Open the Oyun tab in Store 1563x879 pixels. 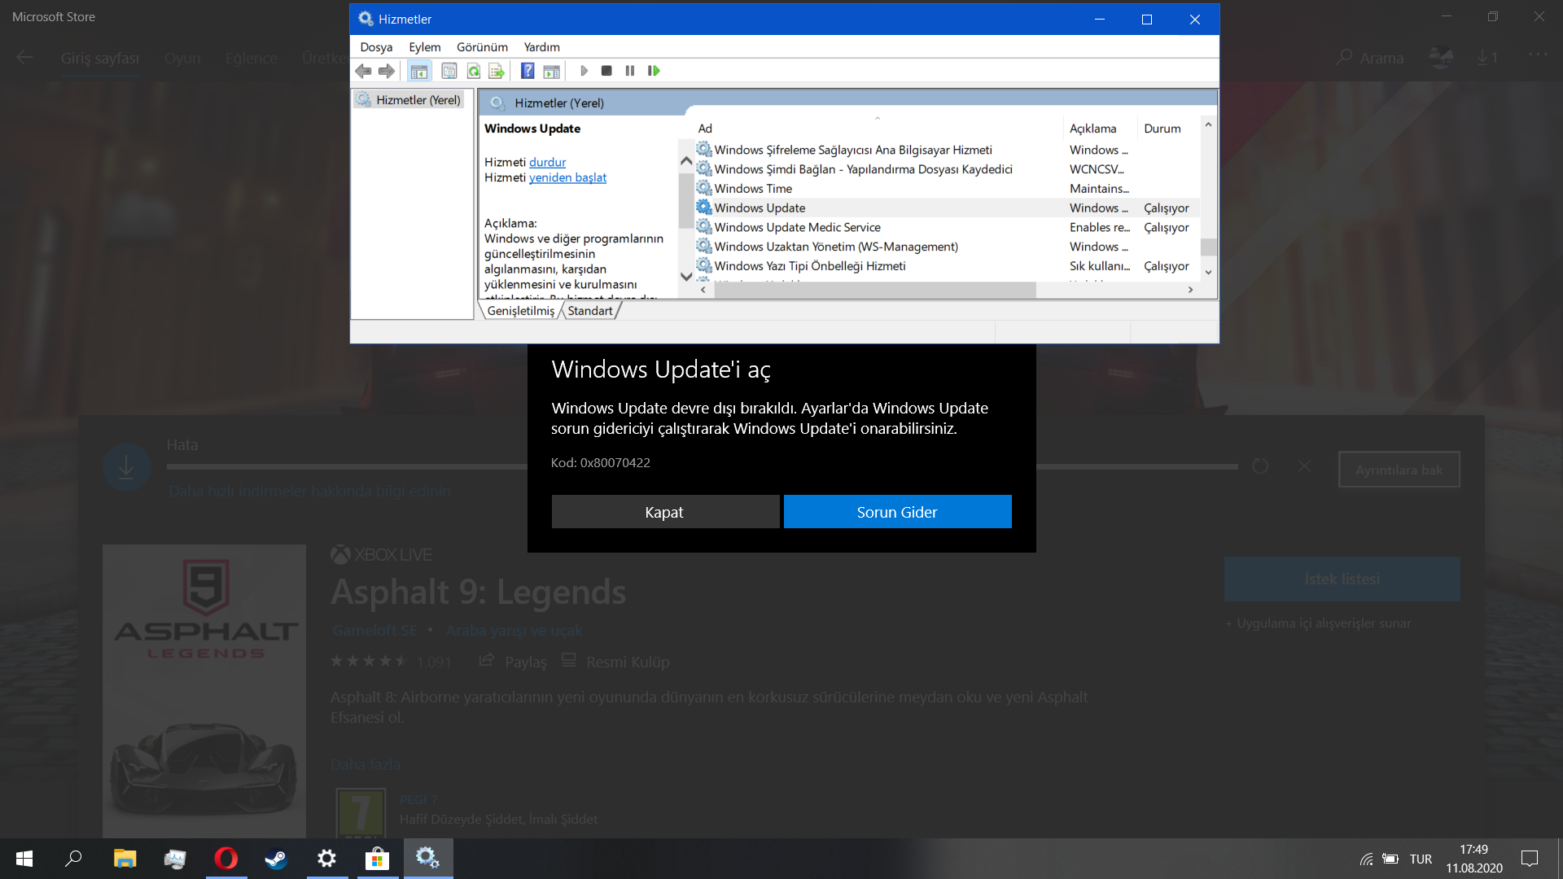[182, 59]
